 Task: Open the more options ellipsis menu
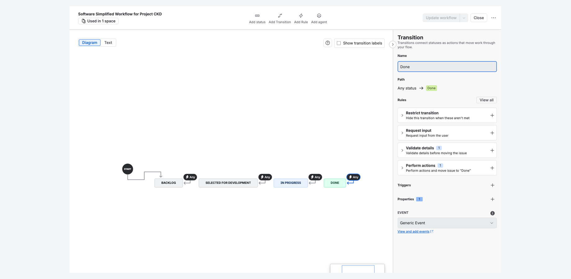[x=493, y=18]
